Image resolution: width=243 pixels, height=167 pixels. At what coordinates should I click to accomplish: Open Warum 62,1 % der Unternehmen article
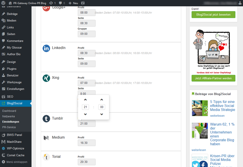222,134
